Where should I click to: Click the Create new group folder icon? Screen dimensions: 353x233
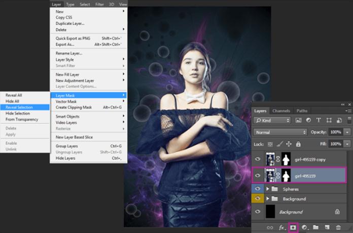point(316,226)
